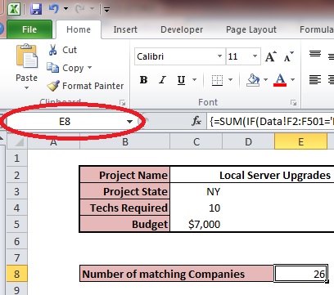Open the Page Layout tab
The image size is (334, 295).
[251, 29]
